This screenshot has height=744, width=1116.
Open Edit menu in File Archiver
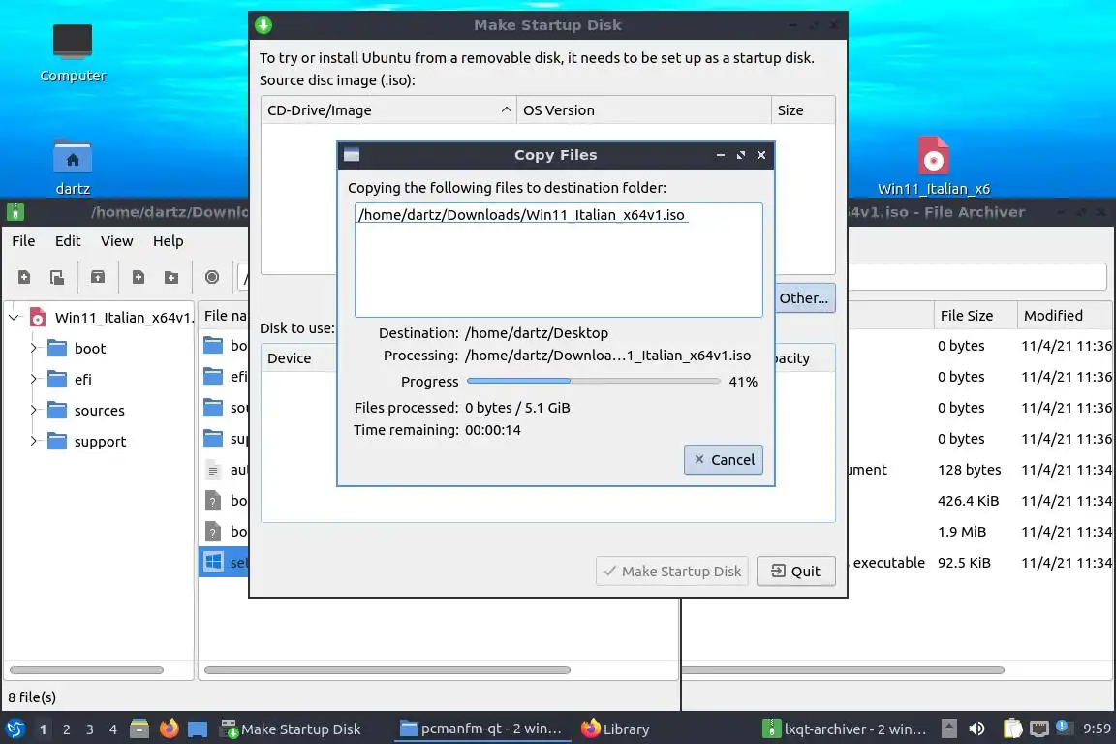68,240
